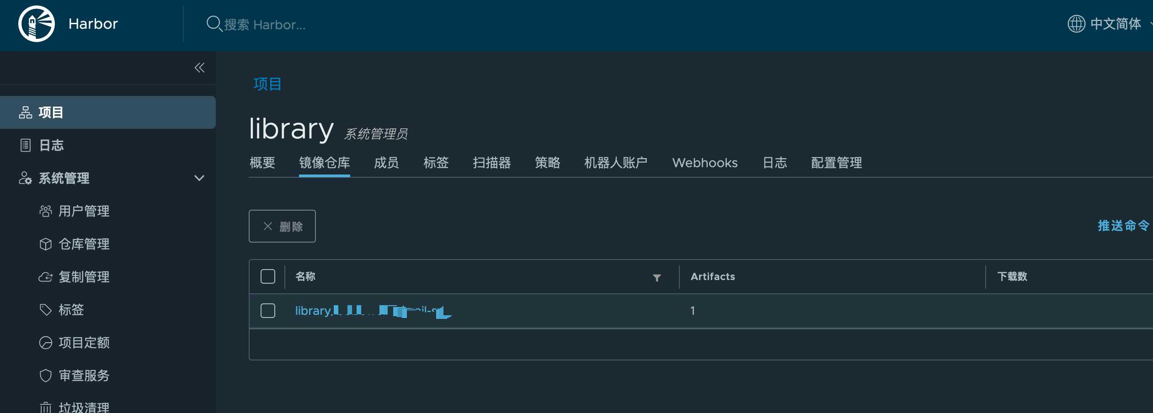Click the 搜索 Harbor search field
The height and width of the screenshot is (413, 1153).
265,25
